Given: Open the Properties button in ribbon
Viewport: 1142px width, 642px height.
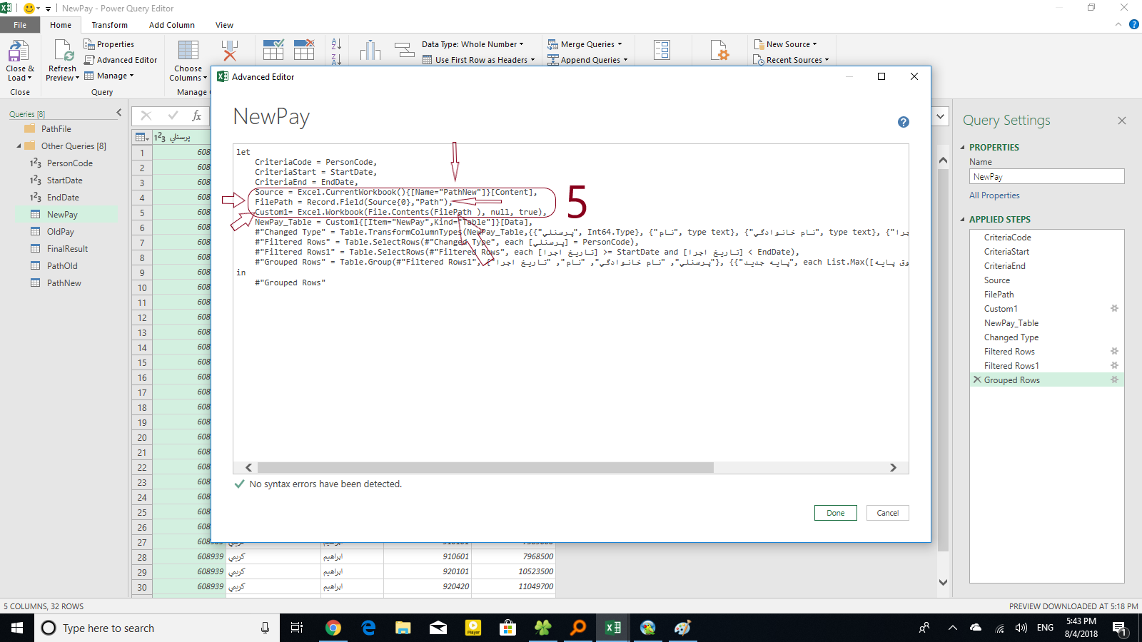Looking at the screenshot, I should [109, 44].
